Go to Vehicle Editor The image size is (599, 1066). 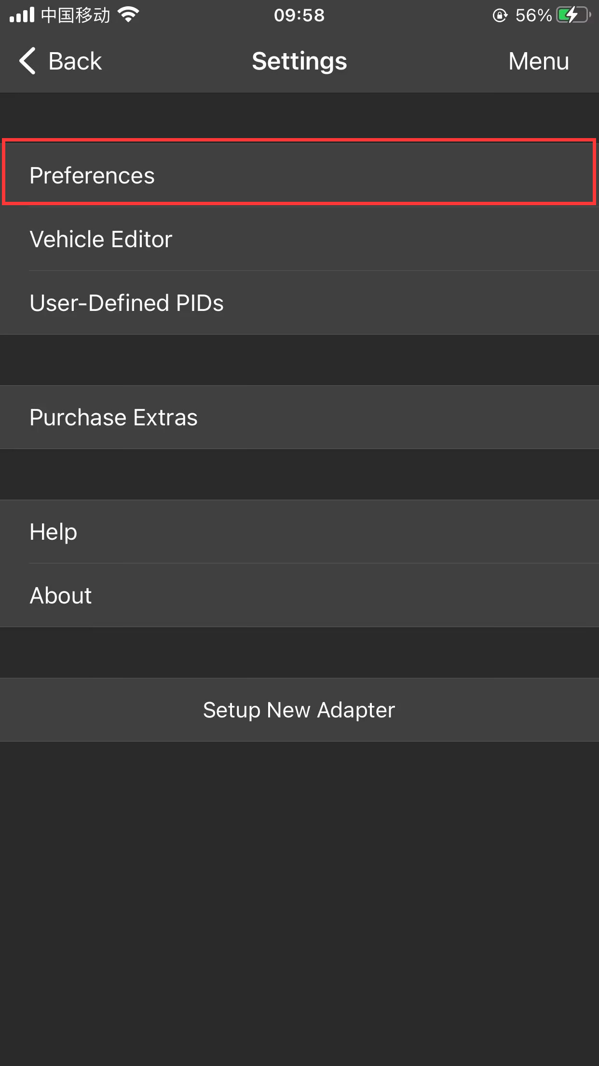pyautogui.click(x=299, y=239)
